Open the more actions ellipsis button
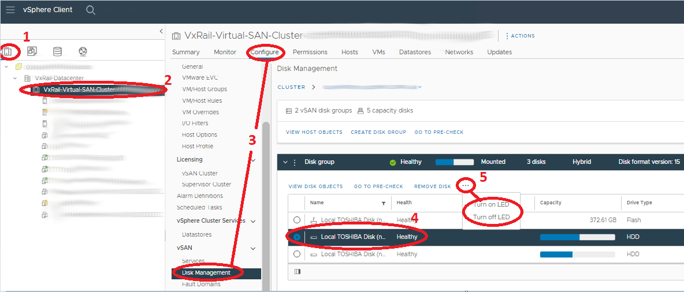Image resolution: width=684 pixels, height=292 pixels. click(x=466, y=186)
